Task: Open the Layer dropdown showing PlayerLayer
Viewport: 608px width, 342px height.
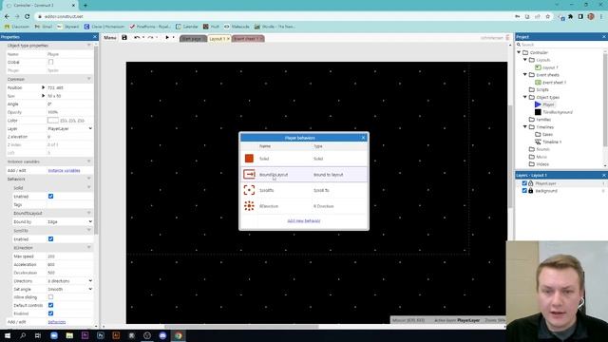Action: (69, 128)
